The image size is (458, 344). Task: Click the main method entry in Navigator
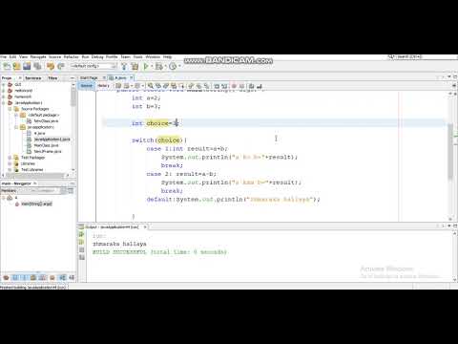(36, 204)
